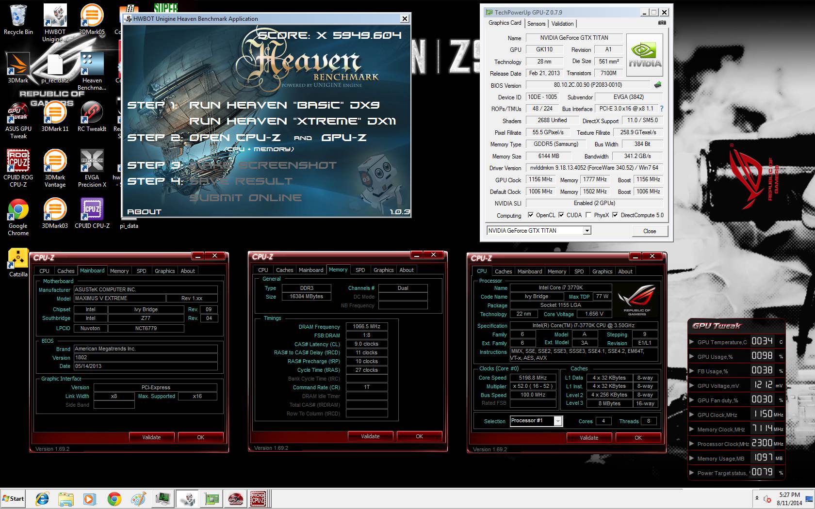815x509 pixels.
Task: Click NVIDIA logo in GPU-Z
Action: (645, 55)
